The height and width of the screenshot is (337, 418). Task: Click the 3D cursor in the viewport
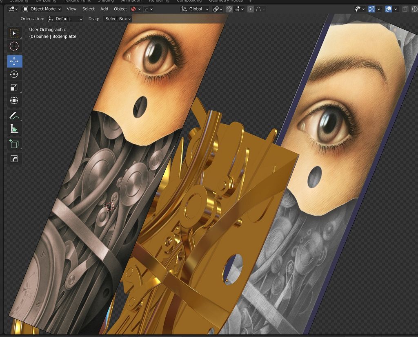click(x=110, y=207)
